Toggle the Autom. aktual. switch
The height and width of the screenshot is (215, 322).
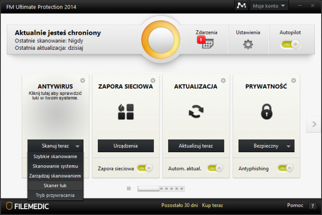(x=215, y=168)
